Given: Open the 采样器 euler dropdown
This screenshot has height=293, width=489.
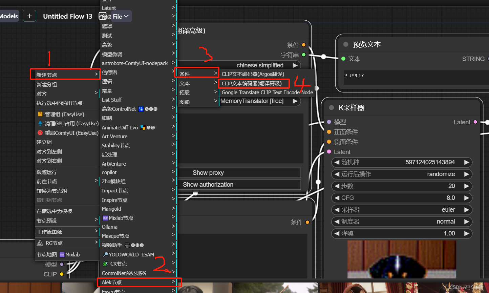Looking at the screenshot, I should [402, 210].
